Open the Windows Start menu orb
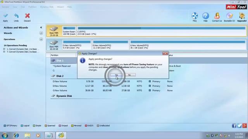This screenshot has width=248, height=139. click(x=5, y=136)
